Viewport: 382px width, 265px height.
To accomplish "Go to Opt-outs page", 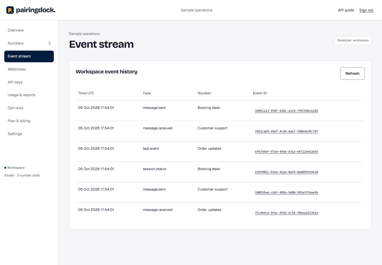I will click(x=29, y=108).
